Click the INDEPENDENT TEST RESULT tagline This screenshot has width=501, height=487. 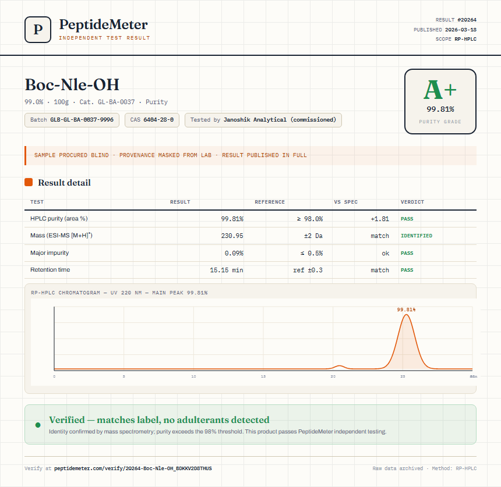(104, 38)
